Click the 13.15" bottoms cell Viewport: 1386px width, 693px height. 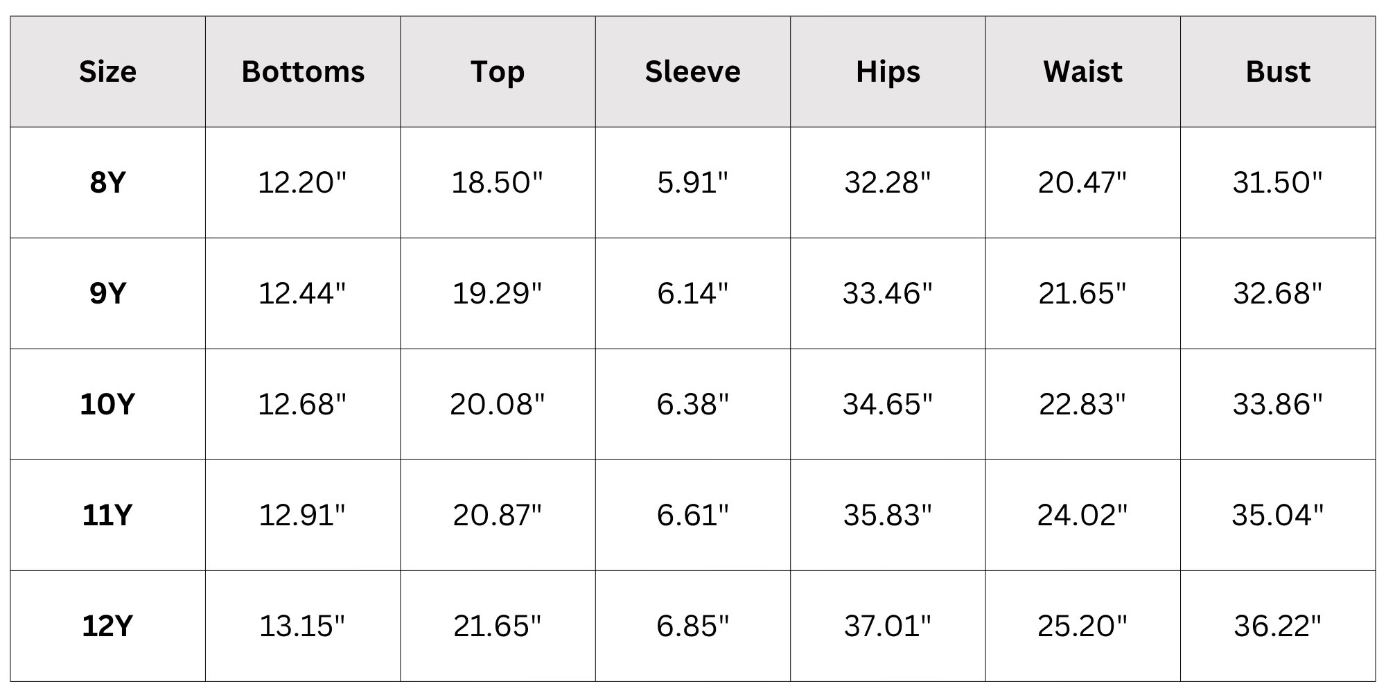pos(302,626)
